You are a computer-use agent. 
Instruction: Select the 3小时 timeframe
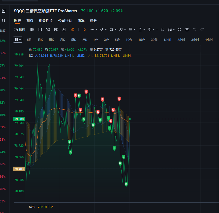(x=195, y=40)
